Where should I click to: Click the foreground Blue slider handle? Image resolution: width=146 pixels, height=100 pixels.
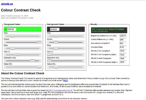[x=12, y=48]
